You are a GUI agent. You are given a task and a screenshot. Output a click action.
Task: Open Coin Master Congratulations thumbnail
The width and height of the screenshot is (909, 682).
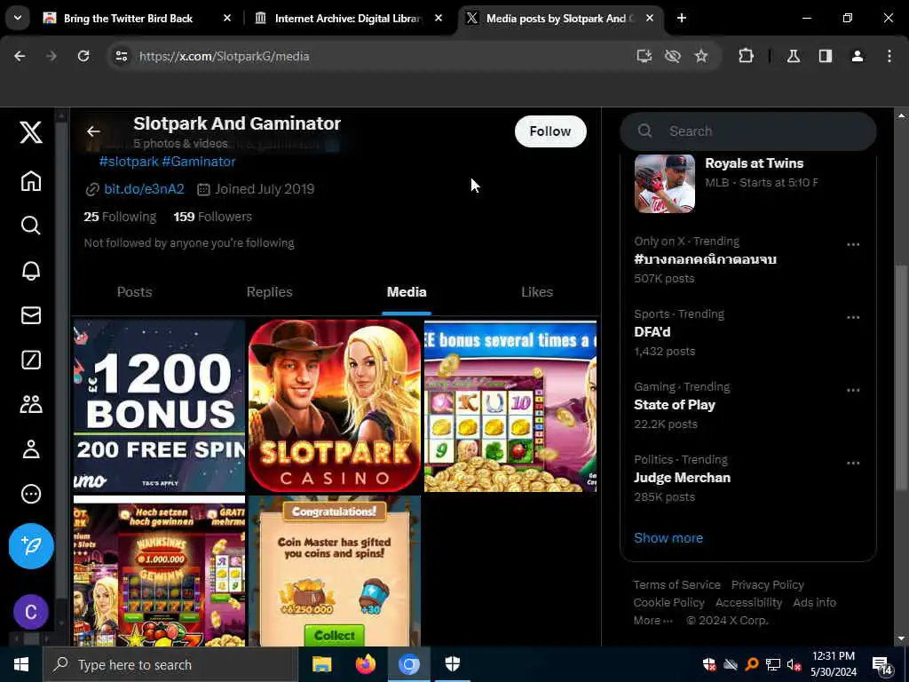click(x=335, y=571)
